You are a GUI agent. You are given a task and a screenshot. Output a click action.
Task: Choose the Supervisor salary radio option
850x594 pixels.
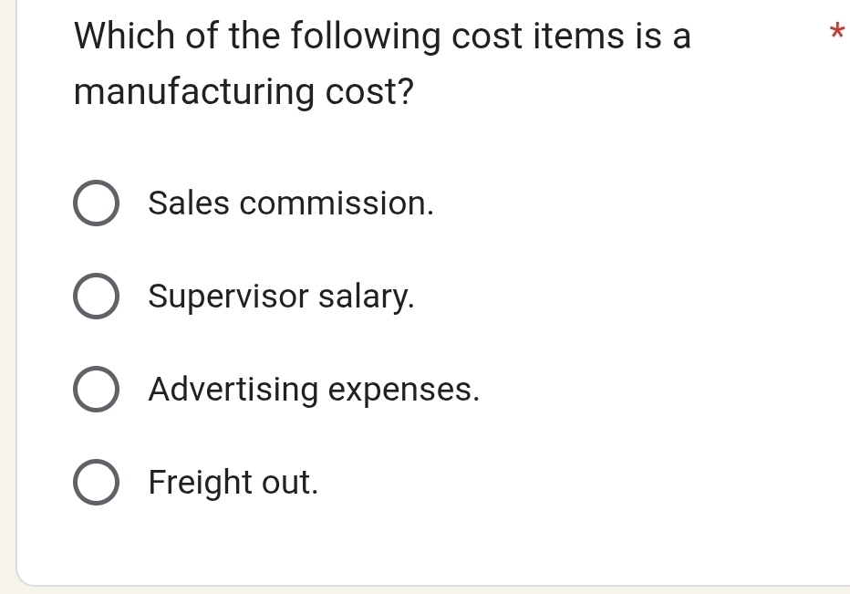(x=95, y=297)
